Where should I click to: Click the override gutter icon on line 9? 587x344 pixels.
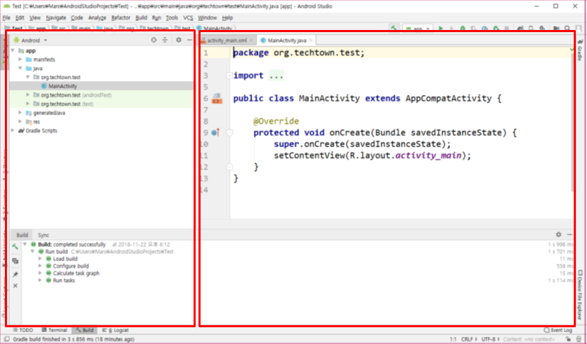coord(216,133)
